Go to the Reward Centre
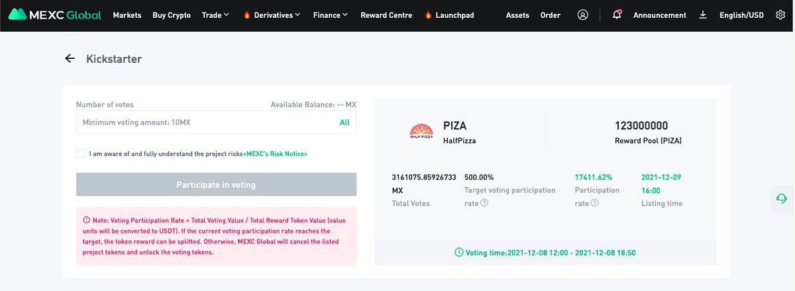The width and height of the screenshot is (795, 291). point(386,15)
